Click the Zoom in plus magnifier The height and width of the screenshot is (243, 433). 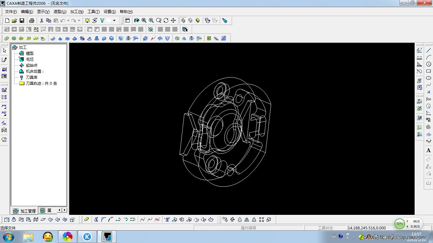pyautogui.click(x=151, y=20)
